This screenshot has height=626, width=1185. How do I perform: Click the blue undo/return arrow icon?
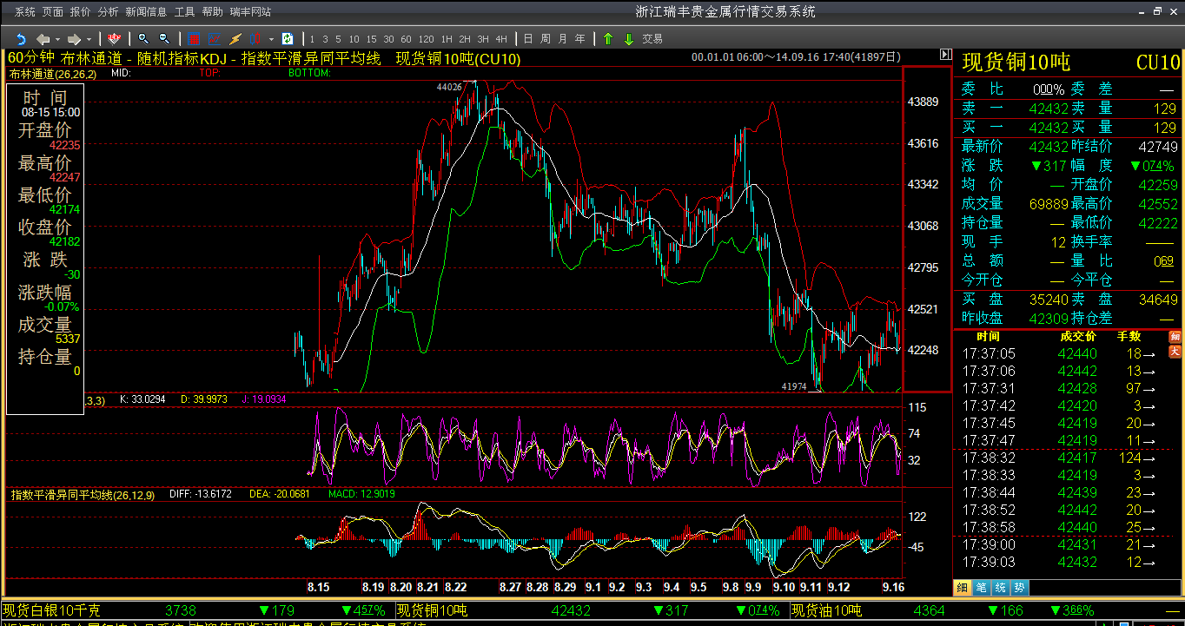(20, 39)
